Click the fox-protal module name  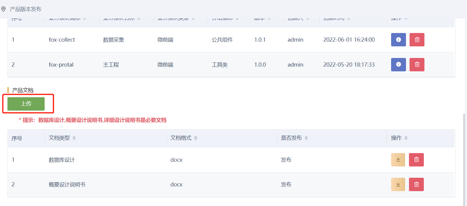[x=61, y=65]
